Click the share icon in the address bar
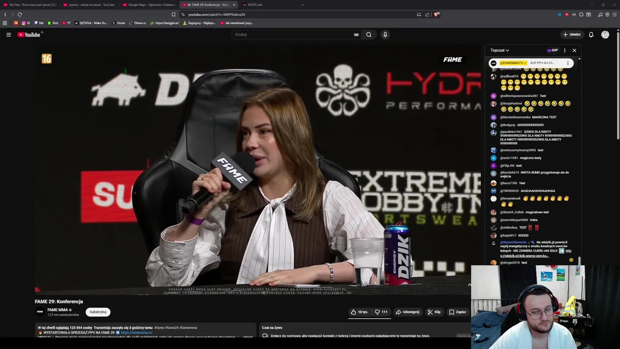Screen dimensions: 620x349 [x=427, y=15]
